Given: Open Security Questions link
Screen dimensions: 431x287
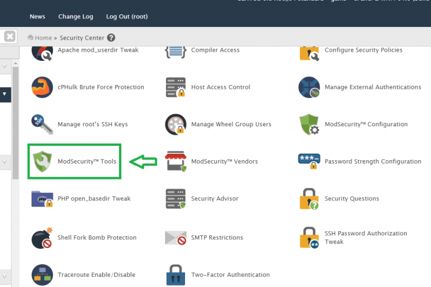Looking at the screenshot, I should [x=352, y=199].
